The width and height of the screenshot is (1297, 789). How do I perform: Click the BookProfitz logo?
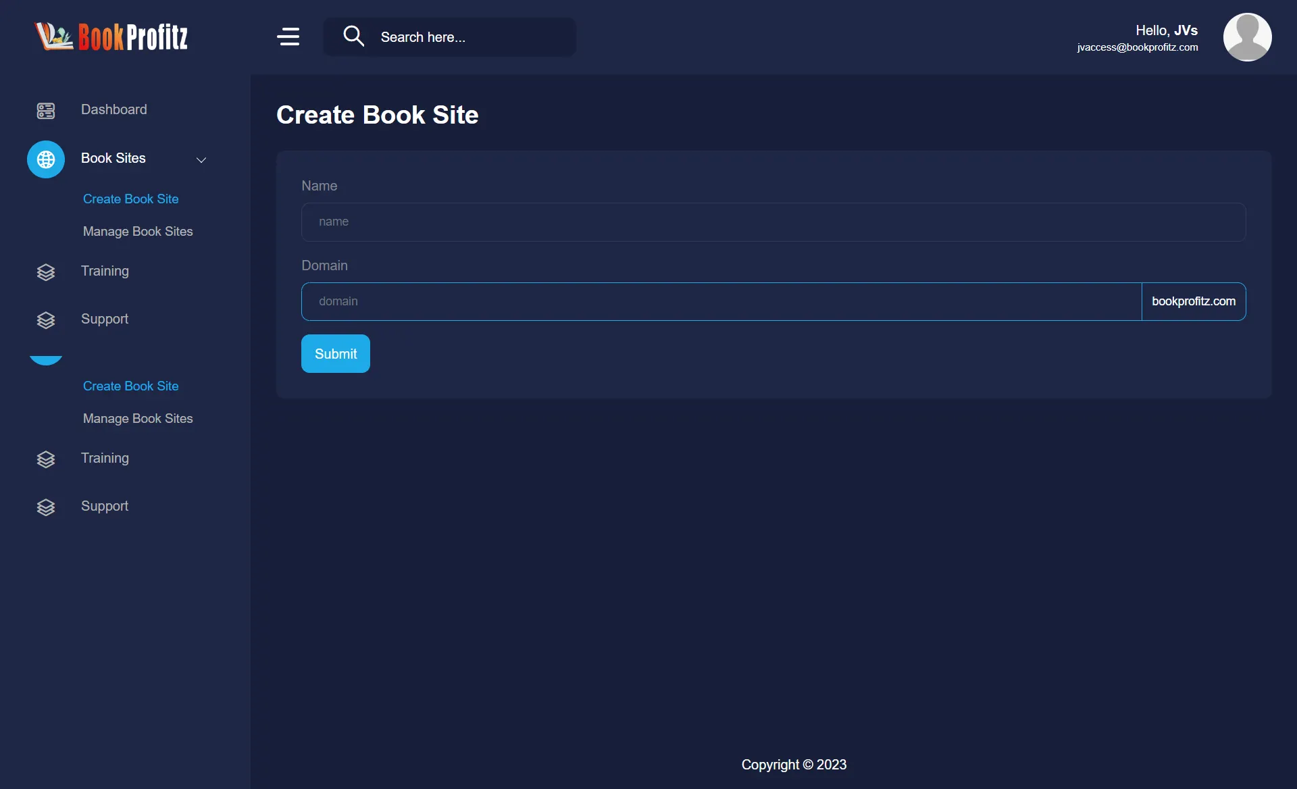pyautogui.click(x=111, y=36)
